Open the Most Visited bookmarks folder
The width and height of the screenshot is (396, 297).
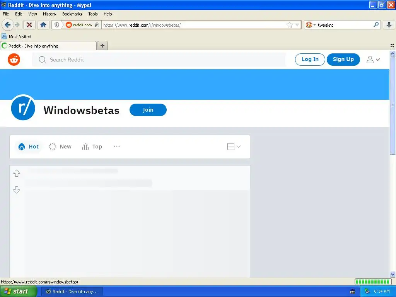[x=16, y=37]
